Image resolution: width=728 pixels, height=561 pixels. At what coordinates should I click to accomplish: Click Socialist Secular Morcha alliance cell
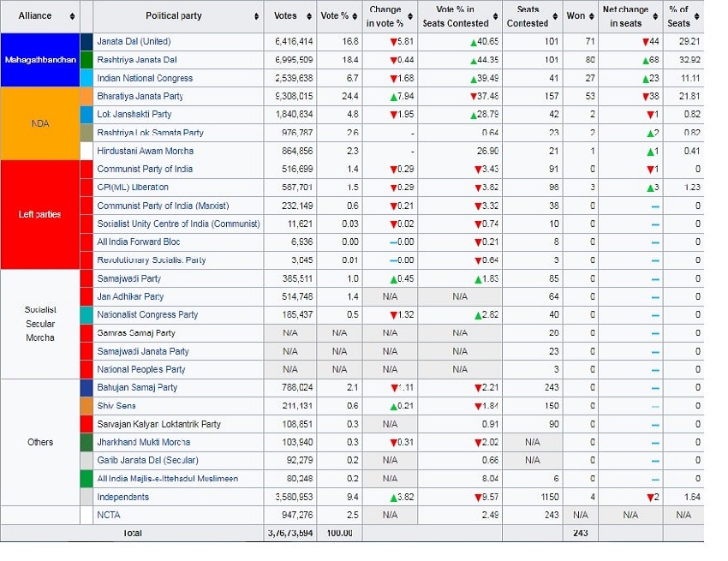point(40,324)
